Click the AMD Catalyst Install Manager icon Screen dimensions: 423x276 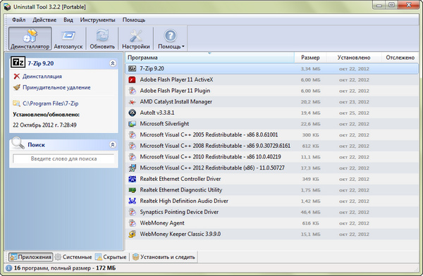pos(133,102)
